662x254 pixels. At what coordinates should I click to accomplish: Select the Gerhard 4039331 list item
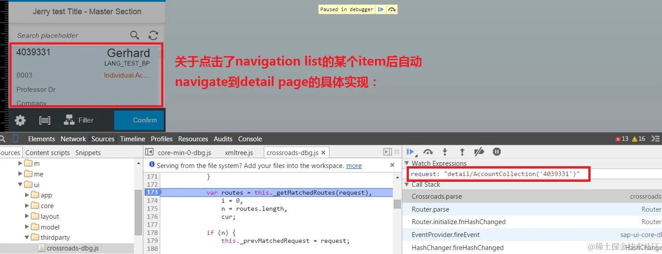coord(87,75)
